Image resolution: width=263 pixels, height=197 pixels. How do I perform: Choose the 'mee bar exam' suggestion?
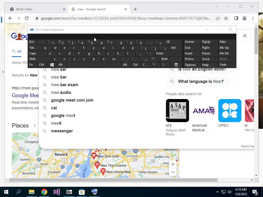click(64, 85)
